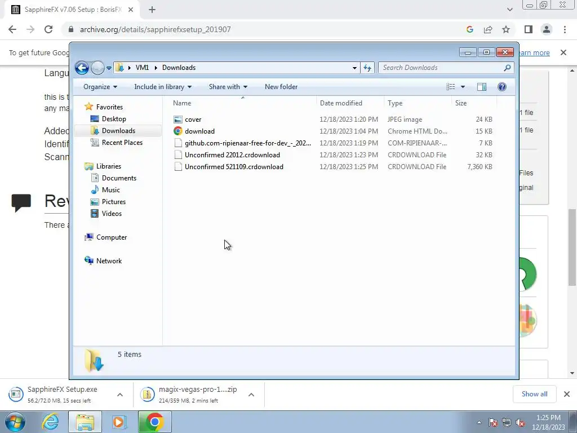Close the Chrome downloads bar
This screenshot has width=577, height=433.
567,394
